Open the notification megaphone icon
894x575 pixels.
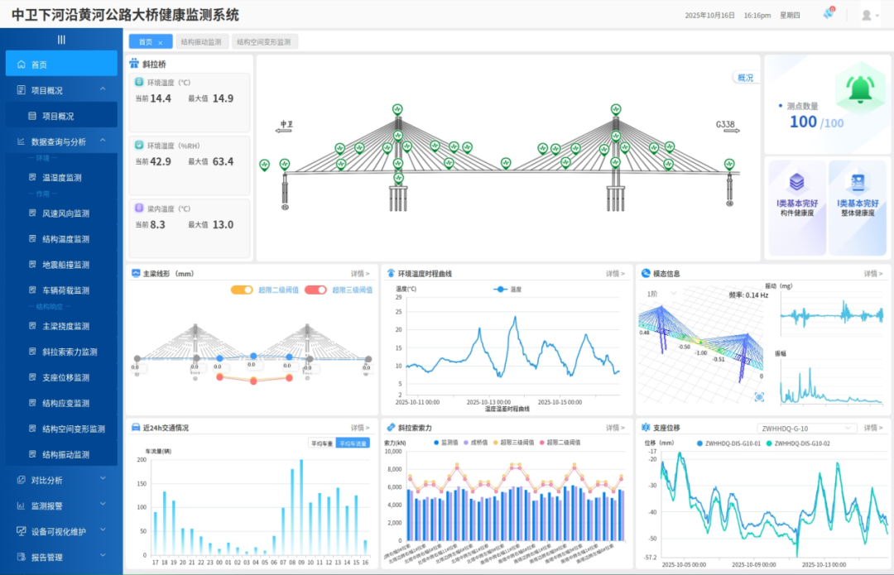[829, 14]
